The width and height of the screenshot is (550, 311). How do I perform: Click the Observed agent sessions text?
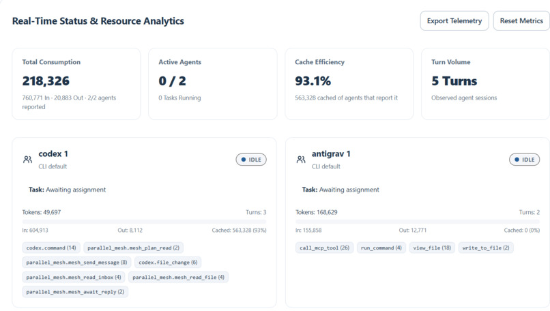(464, 98)
